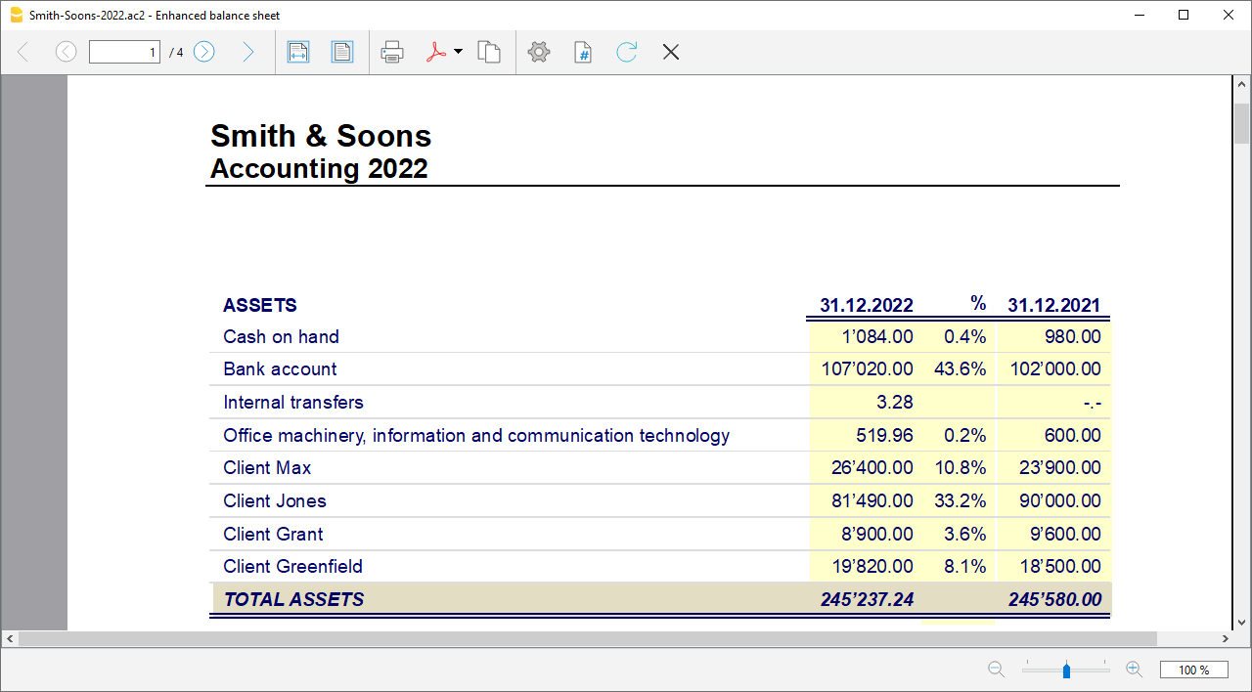Copy report to clipboard
Screen dimensions: 1252x692
(x=489, y=52)
